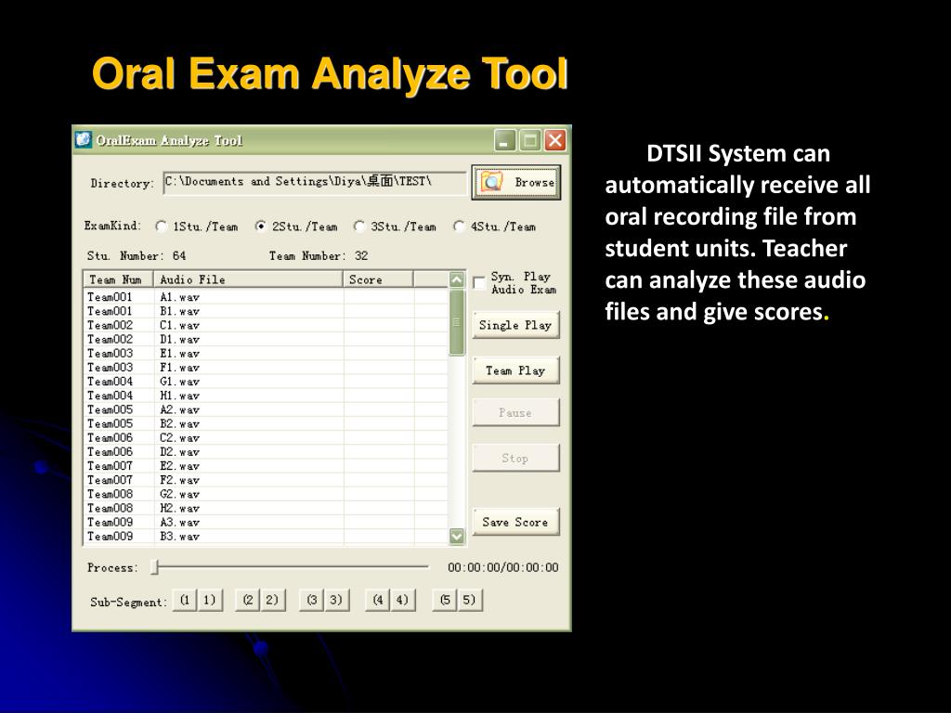Click sub-segment end button 5)
The image size is (951, 713).
coord(469,601)
